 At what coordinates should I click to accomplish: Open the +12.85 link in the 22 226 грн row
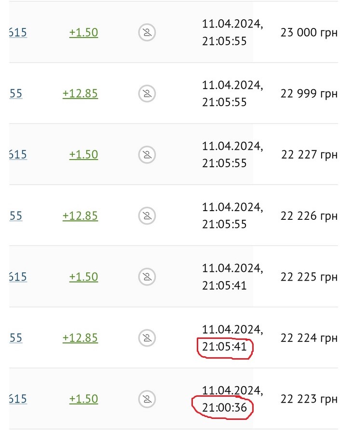click(x=80, y=215)
